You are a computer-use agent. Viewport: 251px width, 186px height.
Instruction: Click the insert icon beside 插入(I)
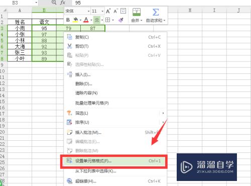pyautogui.click(x=69, y=74)
